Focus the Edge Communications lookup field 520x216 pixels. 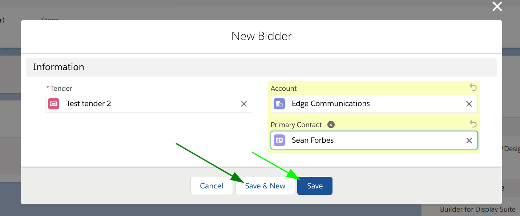pyautogui.click(x=374, y=104)
